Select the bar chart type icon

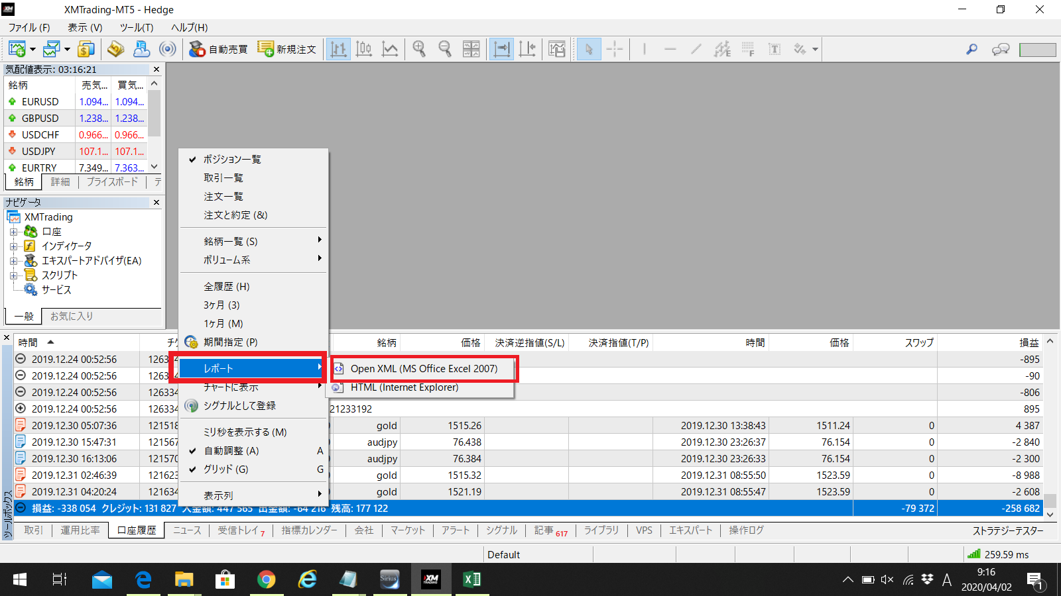[338, 50]
